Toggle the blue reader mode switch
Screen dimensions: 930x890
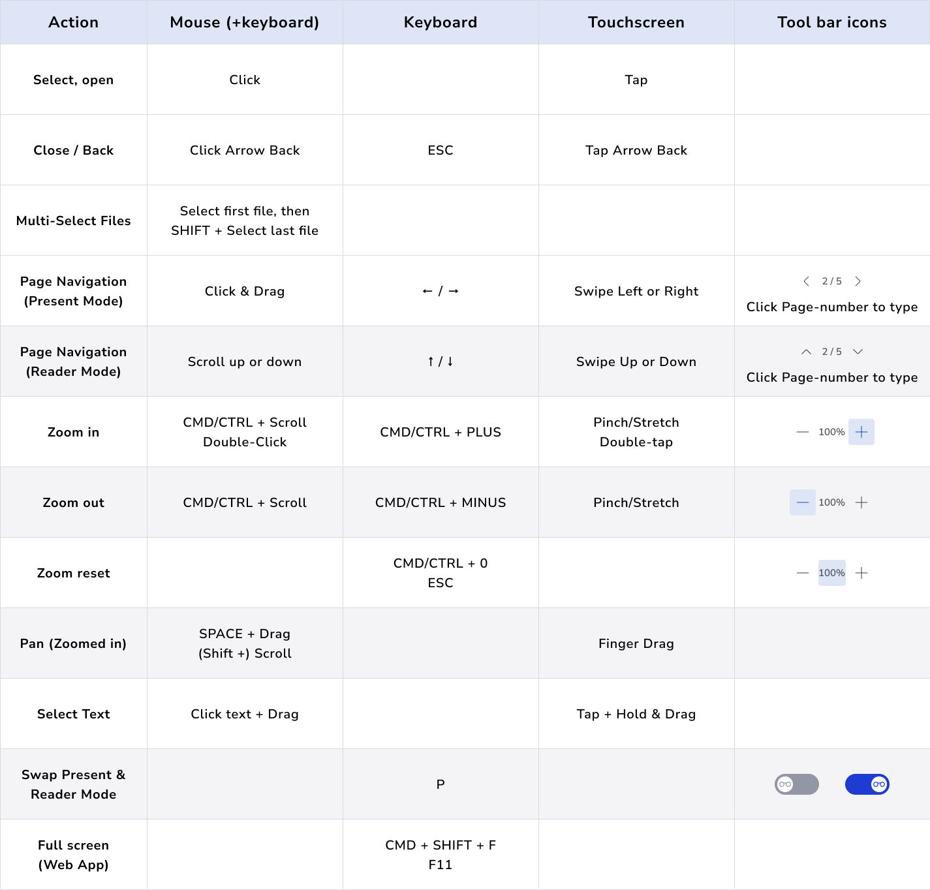[x=867, y=784]
